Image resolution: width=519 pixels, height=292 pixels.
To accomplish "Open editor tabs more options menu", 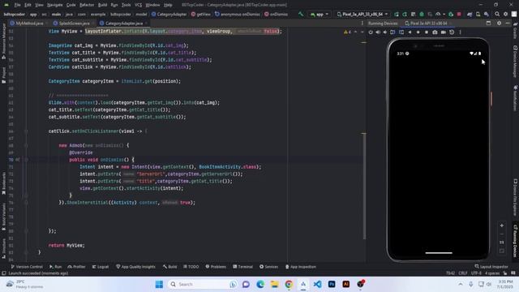I will point(362,24).
